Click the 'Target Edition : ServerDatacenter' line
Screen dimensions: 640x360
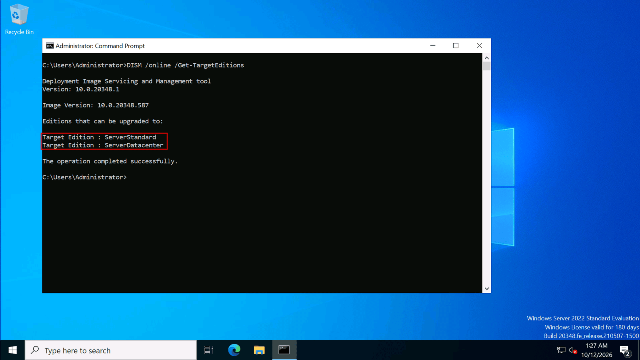pyautogui.click(x=103, y=145)
